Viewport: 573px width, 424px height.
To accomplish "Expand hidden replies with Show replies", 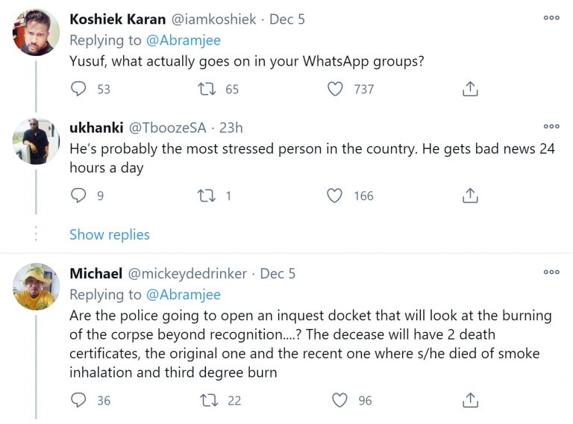I will (x=109, y=234).
